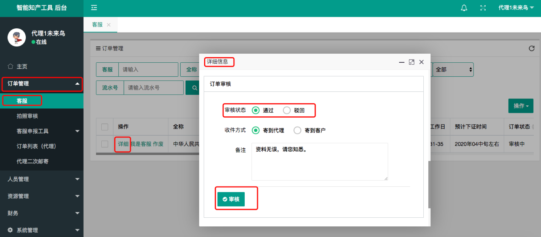This screenshot has width=541, height=237.
Task: Click the refresh icon in 订单管理 panel
Action: pyautogui.click(x=531, y=48)
